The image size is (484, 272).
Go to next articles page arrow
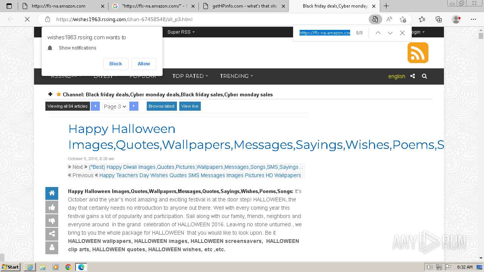(x=134, y=106)
